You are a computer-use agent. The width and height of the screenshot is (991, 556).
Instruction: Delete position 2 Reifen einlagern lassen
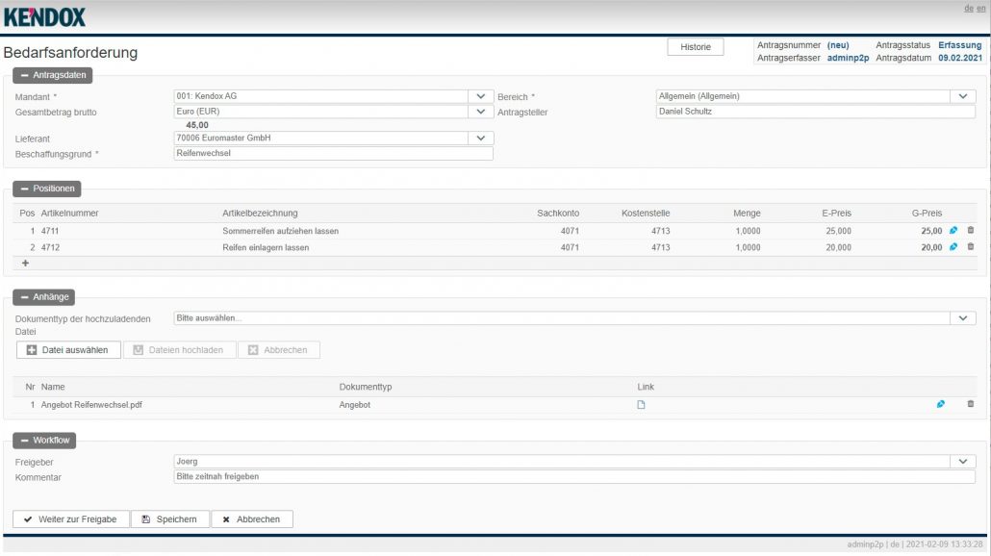971,247
